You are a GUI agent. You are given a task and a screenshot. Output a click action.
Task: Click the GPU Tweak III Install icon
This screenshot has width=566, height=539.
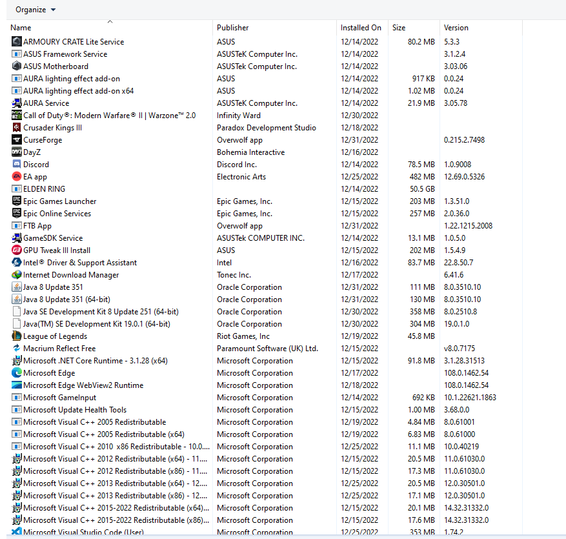(17, 250)
